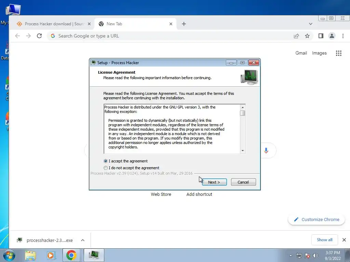Close the Process Hacker download tab
Viewport: 350px width, 262px height.
pos(89,24)
